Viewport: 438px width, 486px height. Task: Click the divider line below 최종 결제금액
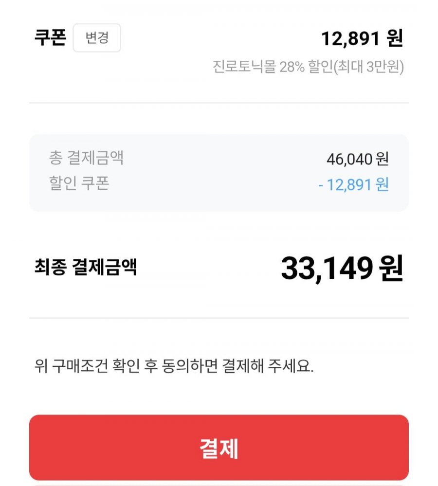pos(219,318)
